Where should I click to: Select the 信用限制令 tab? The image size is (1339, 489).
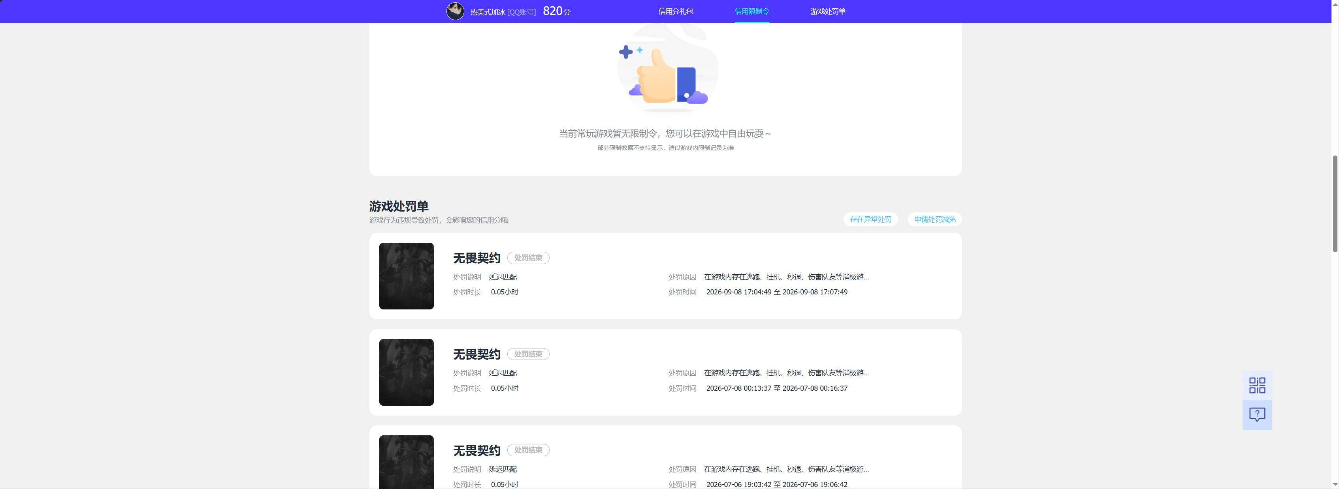751,11
